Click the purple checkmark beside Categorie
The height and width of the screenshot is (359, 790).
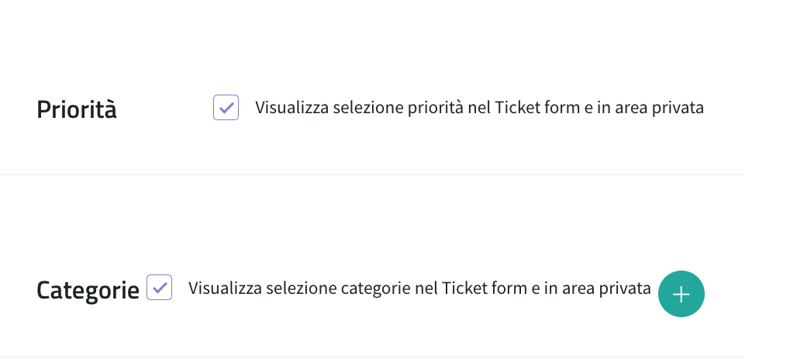click(159, 288)
